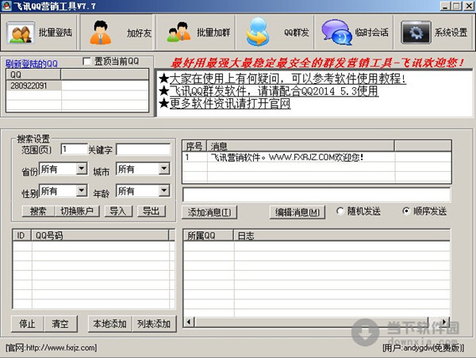Select QQ account 280922091 row
The image size is (476, 358).
77,86
